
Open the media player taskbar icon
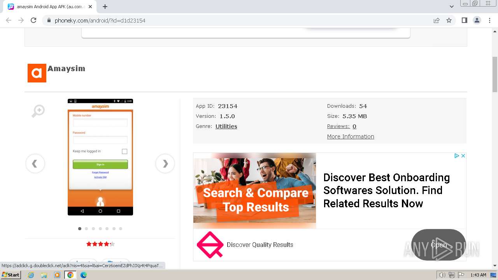(x=57, y=275)
